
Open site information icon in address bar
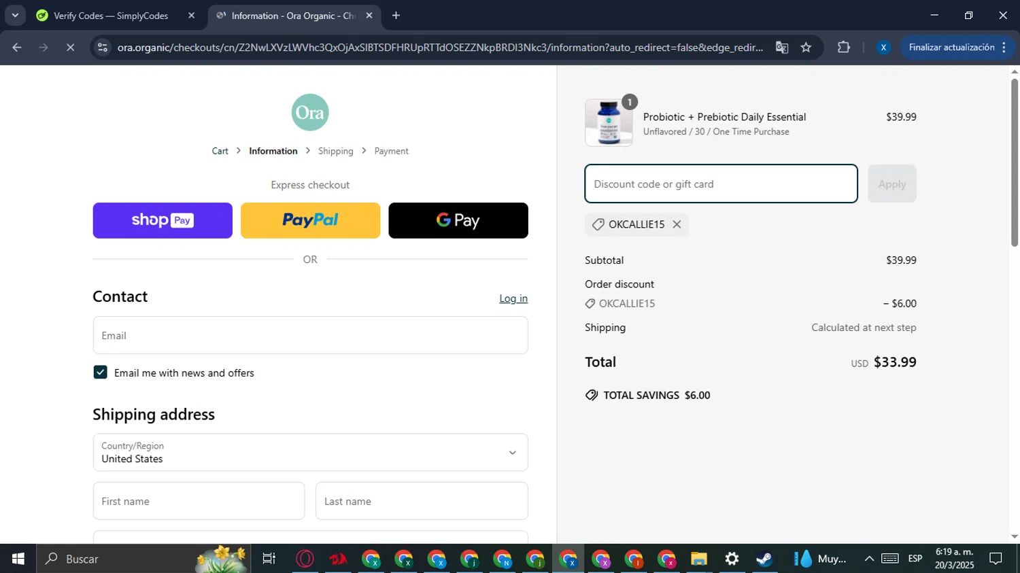(x=103, y=48)
